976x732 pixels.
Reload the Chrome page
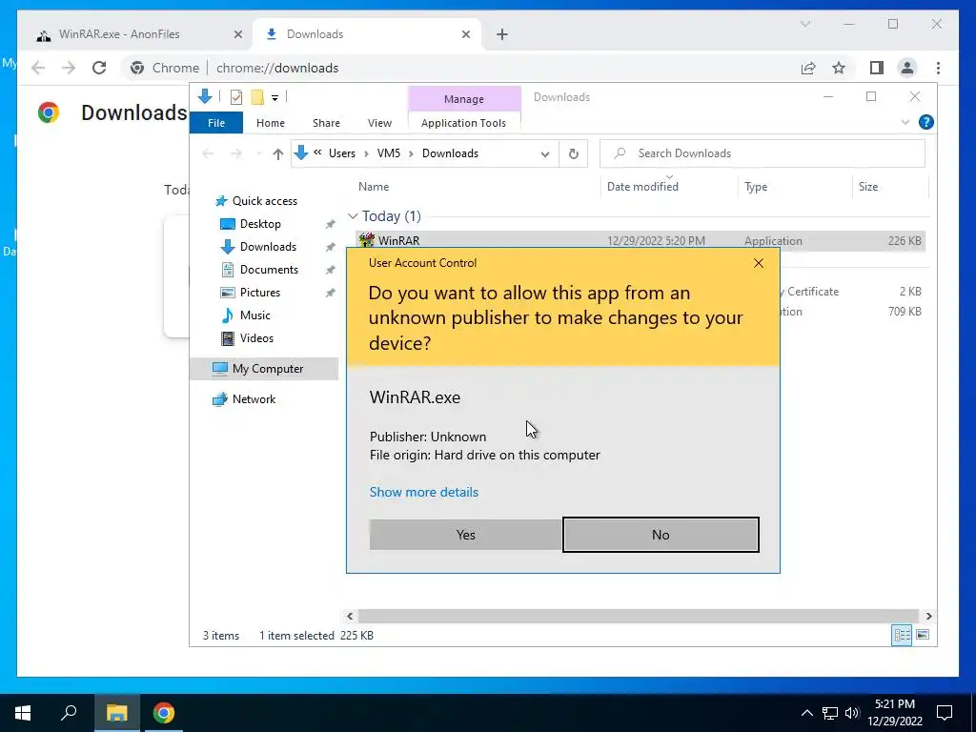(x=99, y=68)
